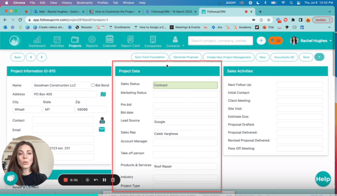Click Sync From Foundation button
Viewport: 337px width, 196px height.
pos(150,57)
